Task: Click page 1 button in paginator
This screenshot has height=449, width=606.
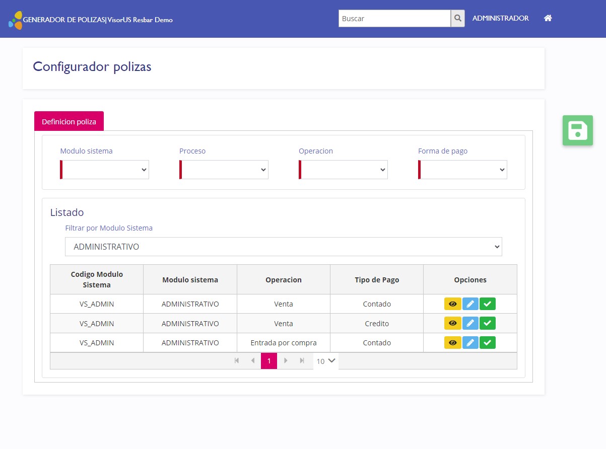Action: [x=269, y=361]
